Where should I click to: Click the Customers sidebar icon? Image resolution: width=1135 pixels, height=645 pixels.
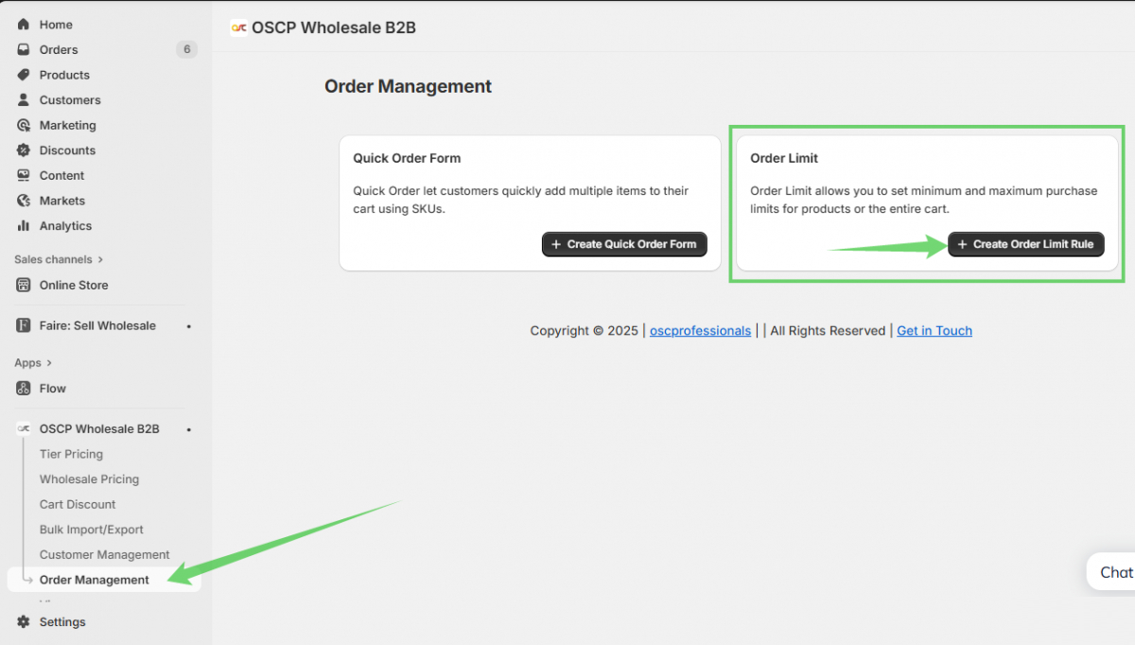24,99
